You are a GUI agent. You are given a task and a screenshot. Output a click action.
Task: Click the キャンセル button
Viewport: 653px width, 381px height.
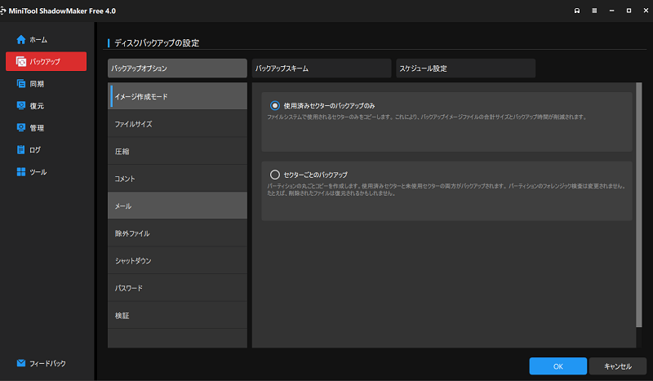[x=618, y=366]
